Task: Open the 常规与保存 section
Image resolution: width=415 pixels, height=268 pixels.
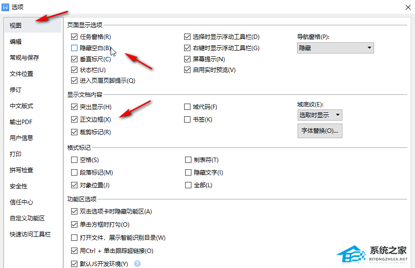Action: click(x=24, y=58)
